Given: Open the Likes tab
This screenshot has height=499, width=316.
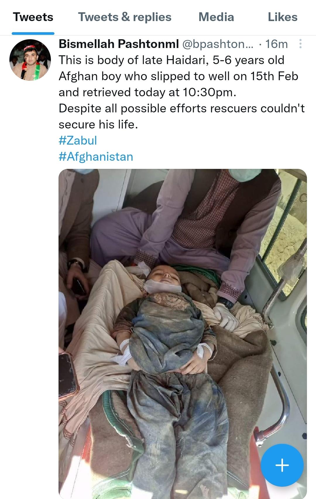Looking at the screenshot, I should pos(283,17).
